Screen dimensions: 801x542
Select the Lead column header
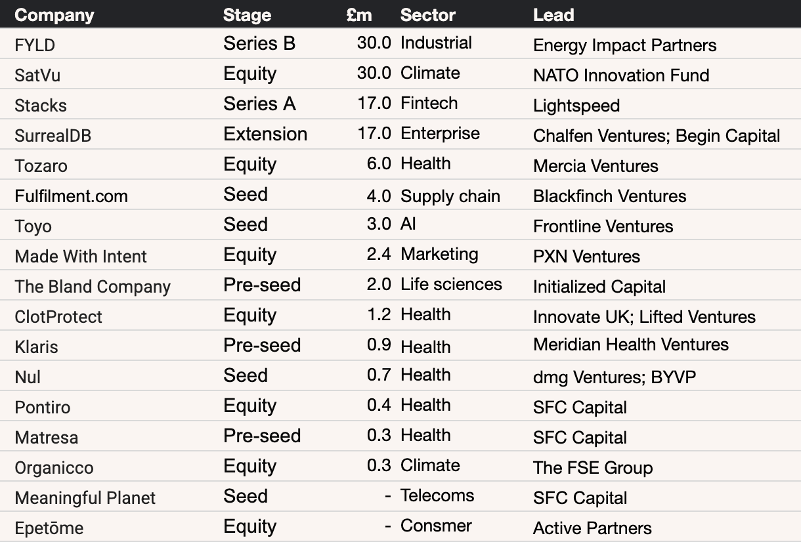point(553,15)
